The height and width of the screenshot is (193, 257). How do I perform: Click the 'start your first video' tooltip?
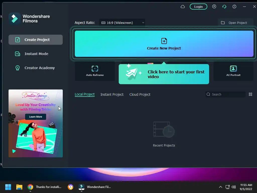pyautogui.click(x=164, y=74)
